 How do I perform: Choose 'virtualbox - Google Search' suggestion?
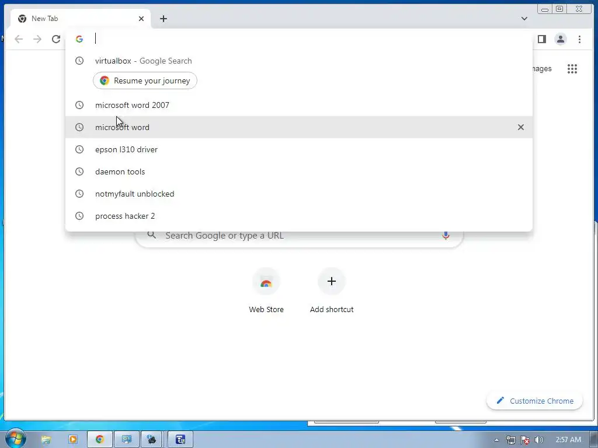point(299,61)
